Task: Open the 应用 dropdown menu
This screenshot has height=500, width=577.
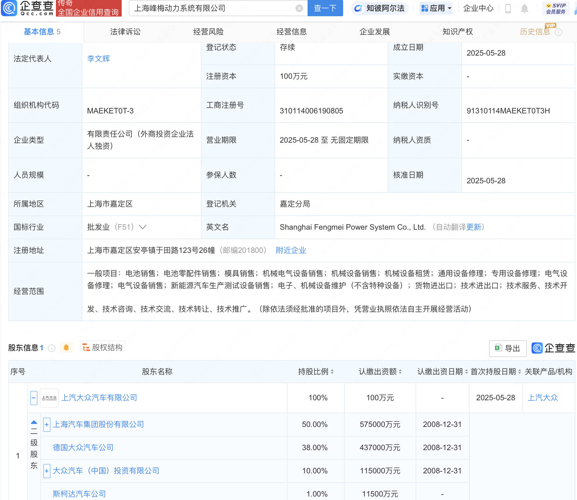Action: 436,8
